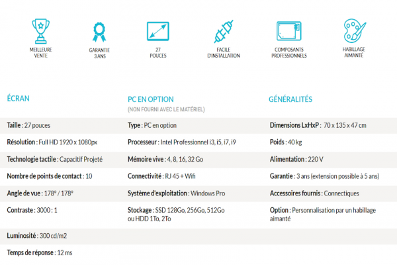Viewport: 397px width, 265px height.
Task: Select the 'Taille : 27 pouces' row
Action: 28,125
